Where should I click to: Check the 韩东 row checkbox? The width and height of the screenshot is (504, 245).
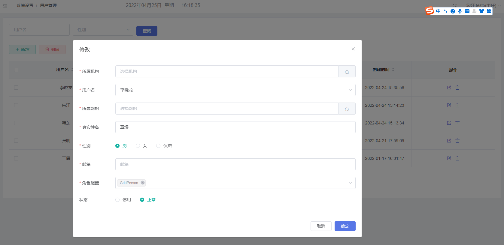tap(16, 123)
